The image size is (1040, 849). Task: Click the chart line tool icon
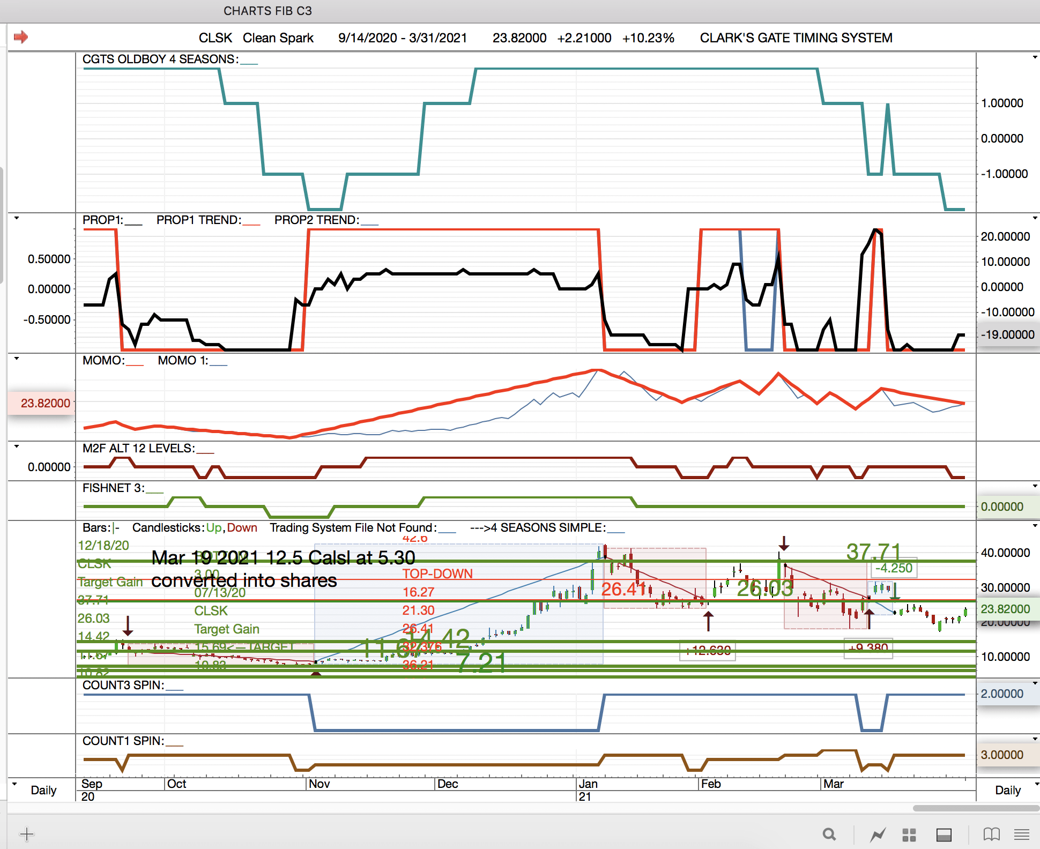[x=878, y=835]
